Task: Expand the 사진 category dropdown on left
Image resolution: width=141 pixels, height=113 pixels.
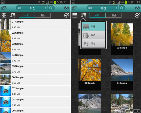Action: tap(32, 8)
